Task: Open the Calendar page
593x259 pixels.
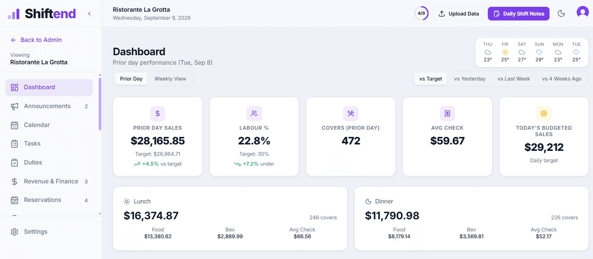Action: click(x=49, y=125)
